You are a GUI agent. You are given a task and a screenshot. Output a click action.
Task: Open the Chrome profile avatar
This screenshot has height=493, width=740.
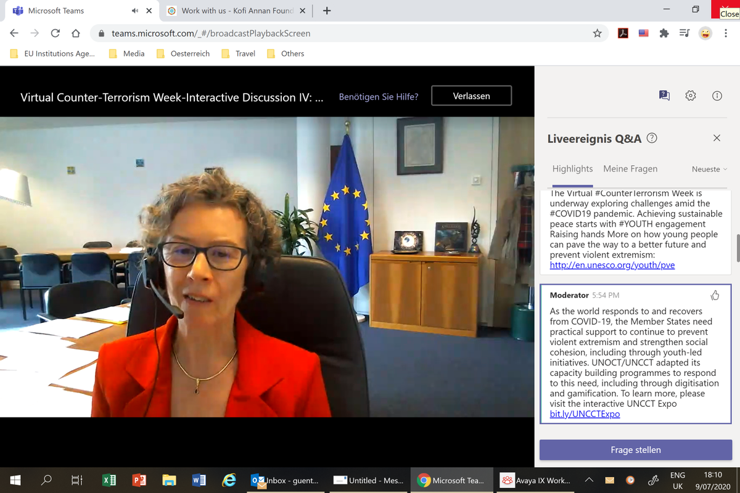[705, 33]
